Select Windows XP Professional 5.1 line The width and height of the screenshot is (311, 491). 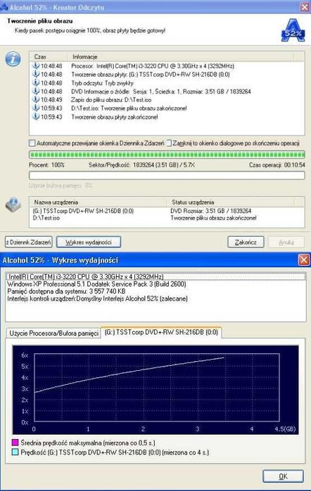96,284
